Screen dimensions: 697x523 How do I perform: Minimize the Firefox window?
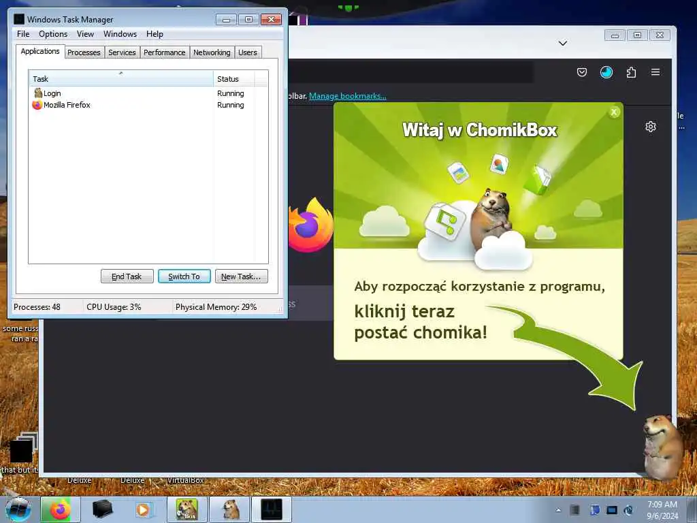[x=615, y=35]
